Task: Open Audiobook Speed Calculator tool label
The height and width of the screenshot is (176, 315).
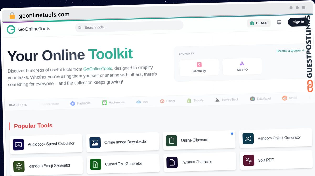Action: pyautogui.click(x=51, y=144)
